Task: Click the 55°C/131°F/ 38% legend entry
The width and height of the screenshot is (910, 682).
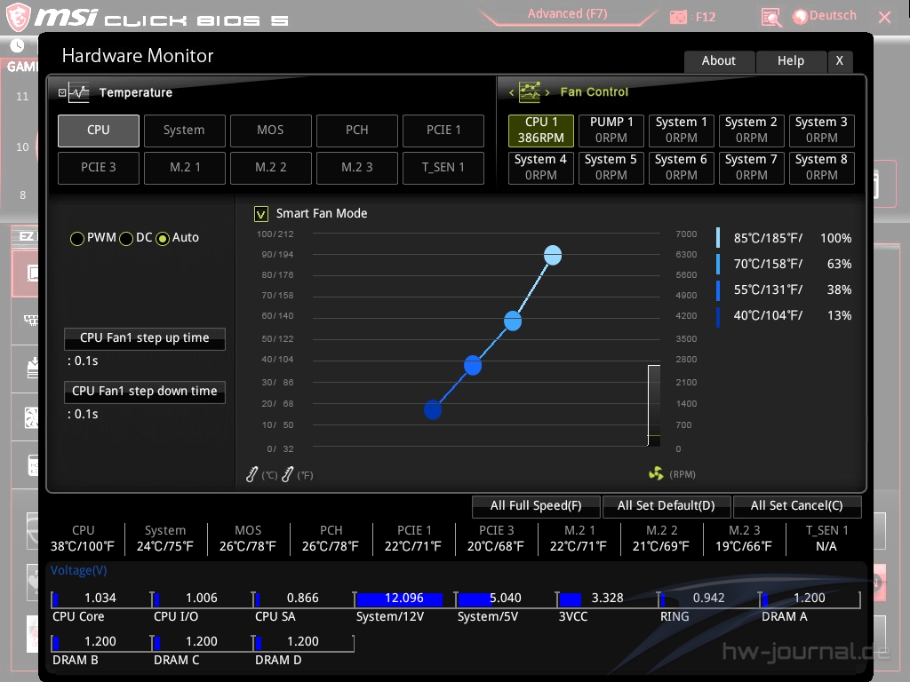Action: pyautogui.click(x=785, y=290)
